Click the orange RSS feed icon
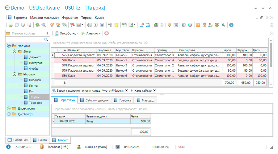 [x=198, y=25]
